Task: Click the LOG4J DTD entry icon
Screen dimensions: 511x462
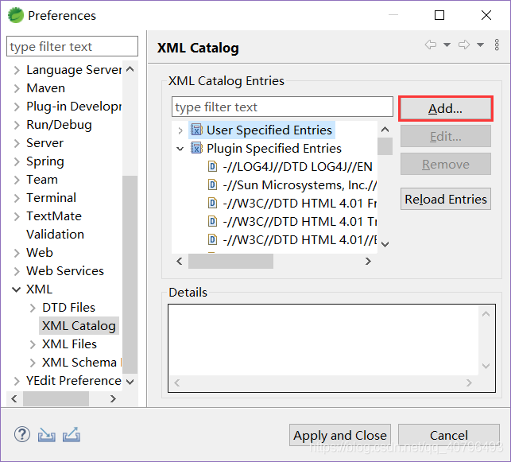Action: (x=212, y=166)
